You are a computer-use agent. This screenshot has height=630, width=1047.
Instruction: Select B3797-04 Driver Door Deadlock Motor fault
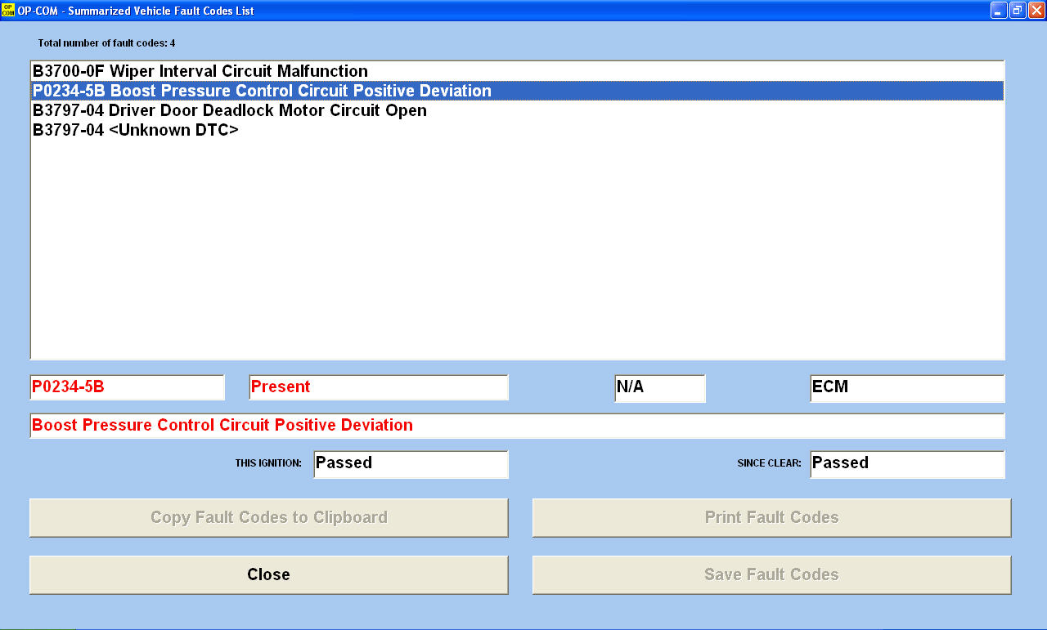(x=230, y=110)
